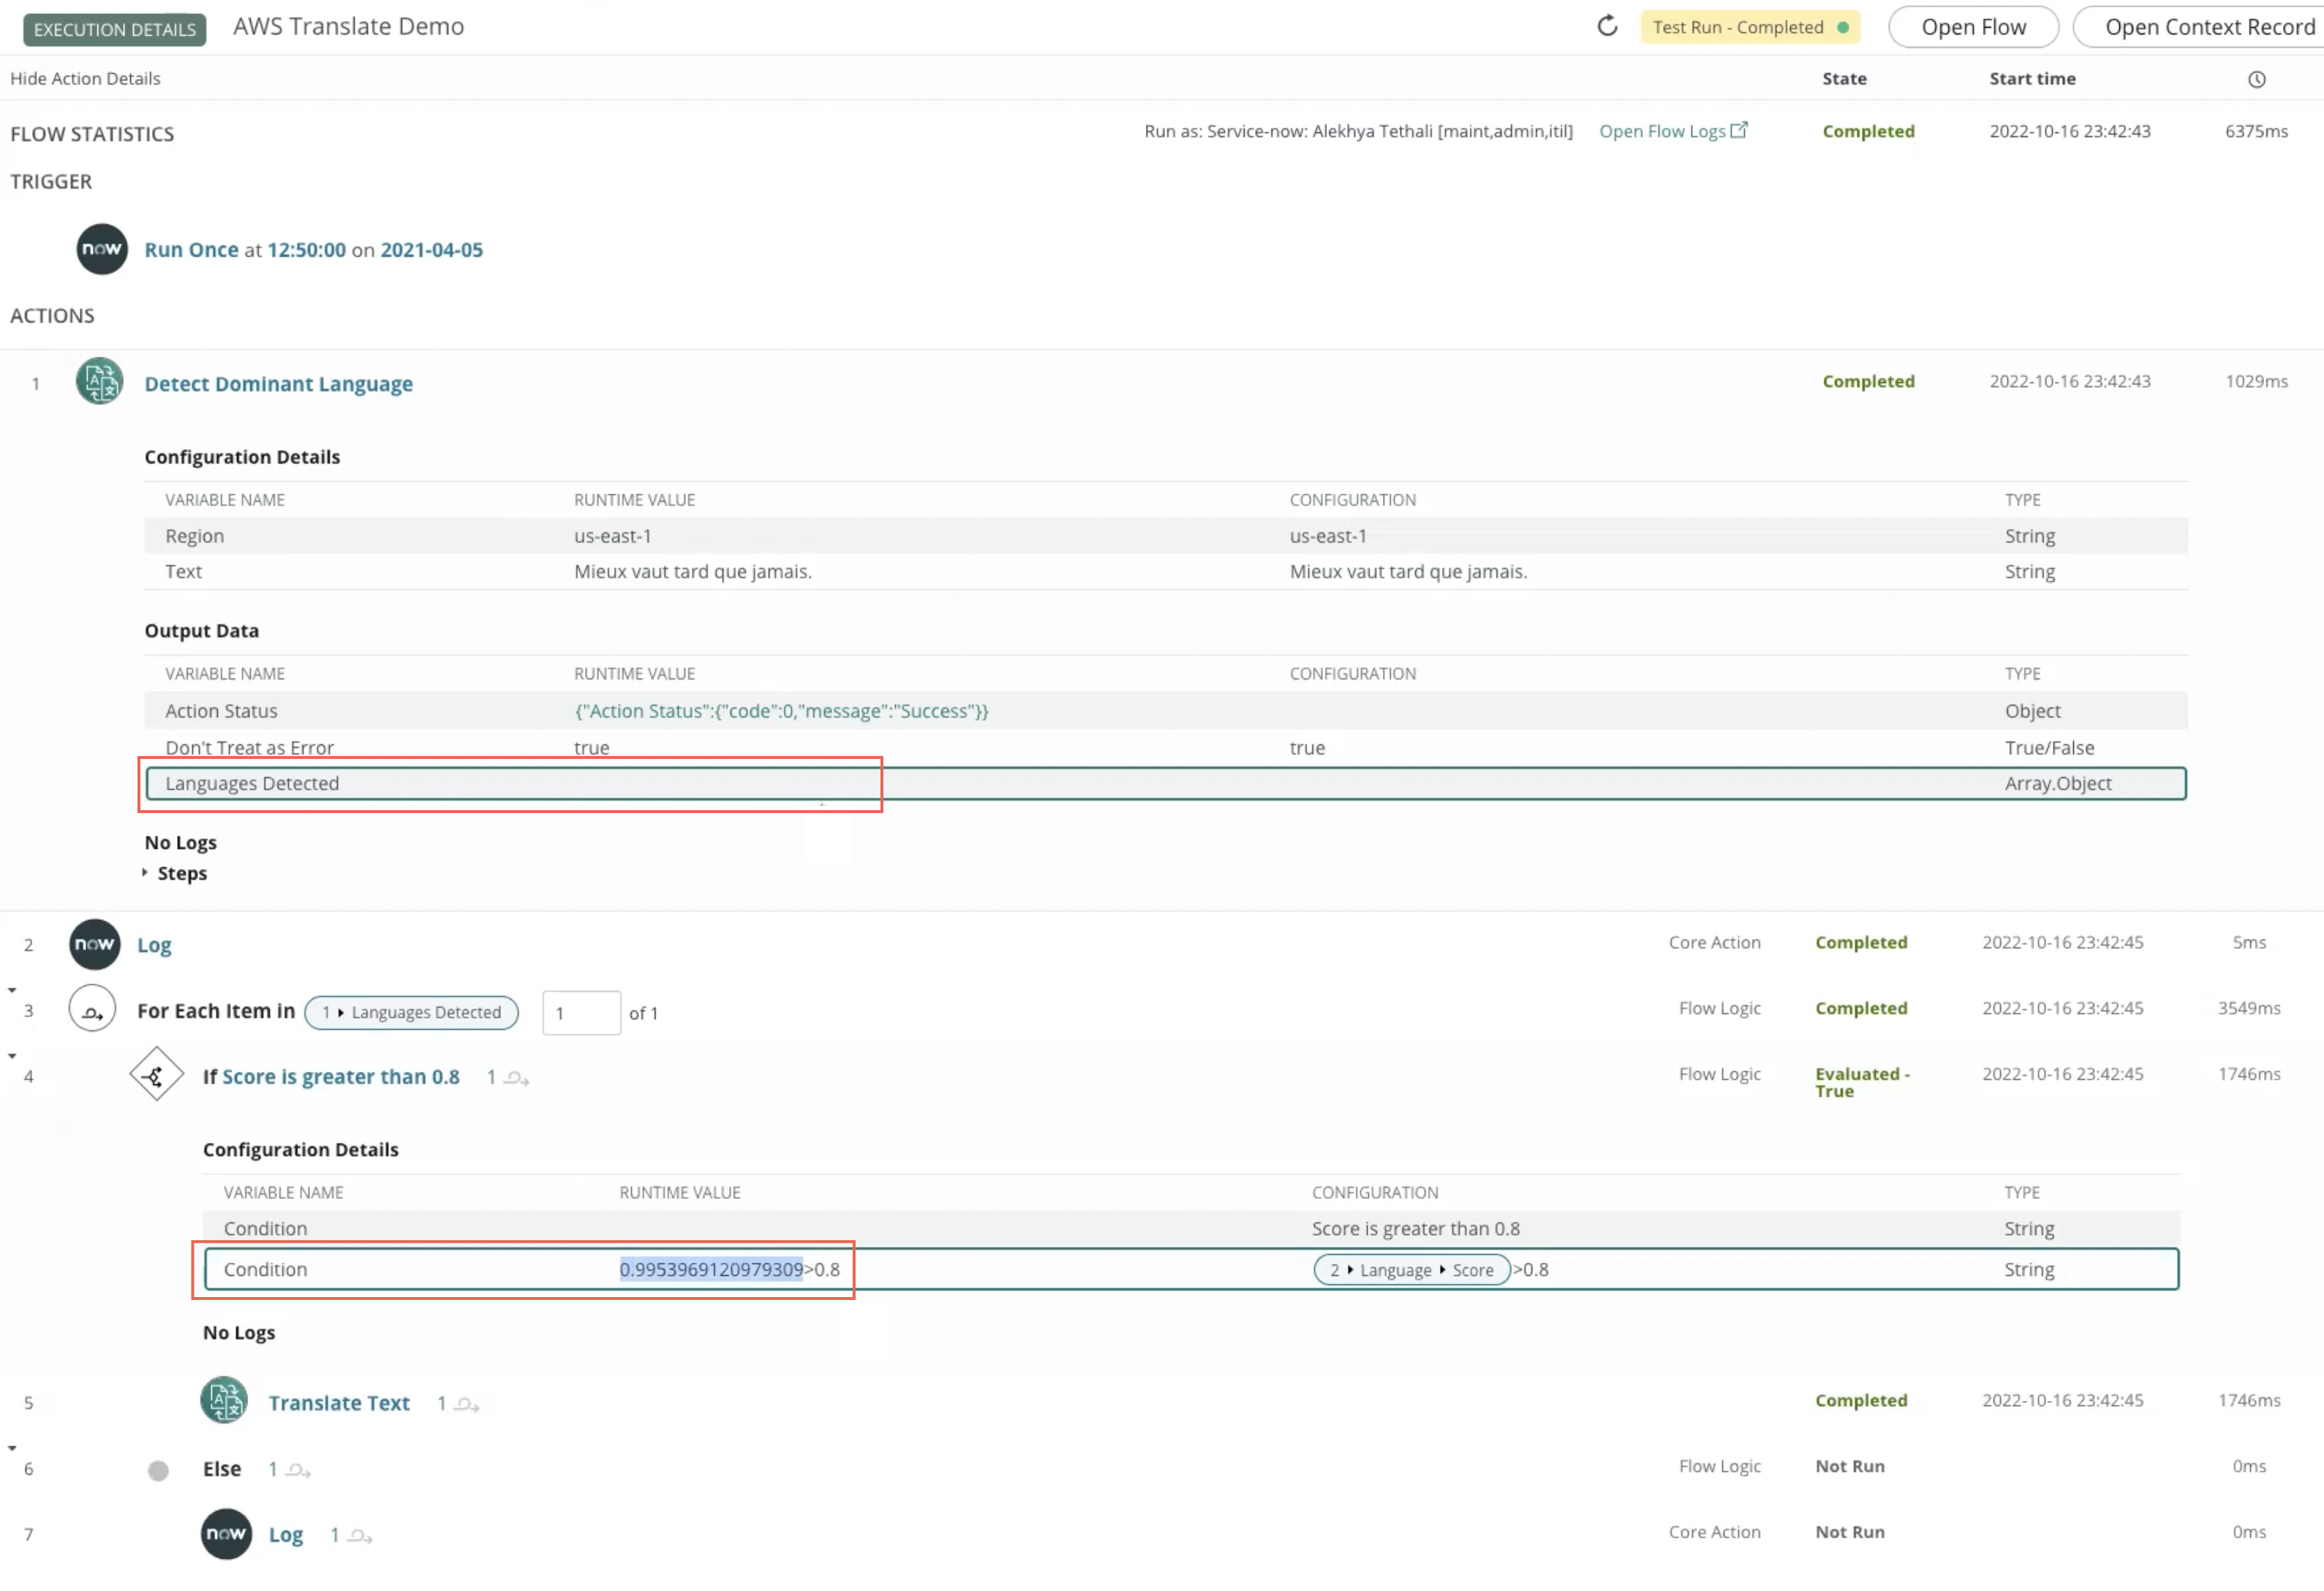Click 'Mieux vaut tard que jamais.' runtime value
The width and height of the screenshot is (2324, 1591).
pyautogui.click(x=693, y=572)
